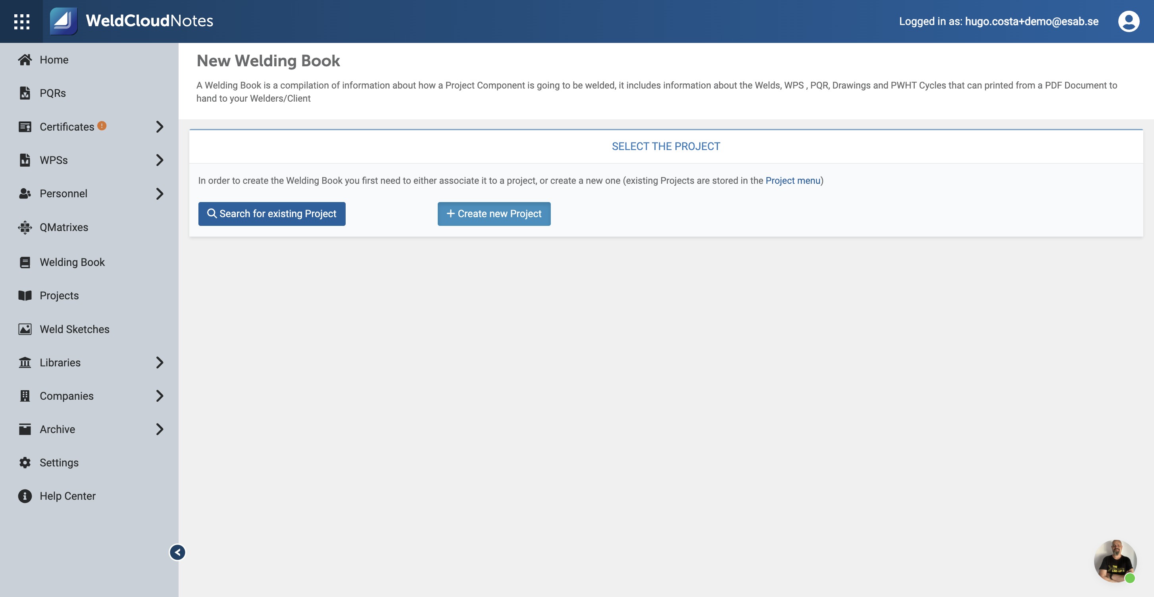
Task: Collapse the sidebar with the arrow button
Action: click(177, 552)
